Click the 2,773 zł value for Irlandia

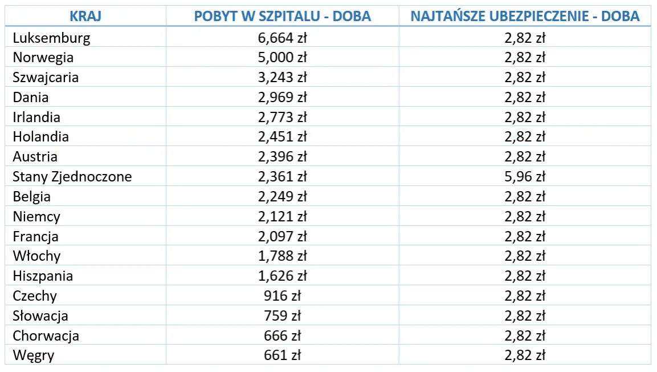click(282, 118)
